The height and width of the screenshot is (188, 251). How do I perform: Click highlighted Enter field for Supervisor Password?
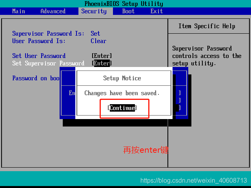(x=102, y=63)
